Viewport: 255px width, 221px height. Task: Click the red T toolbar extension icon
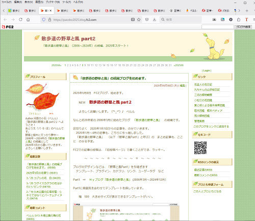click(x=246, y=19)
